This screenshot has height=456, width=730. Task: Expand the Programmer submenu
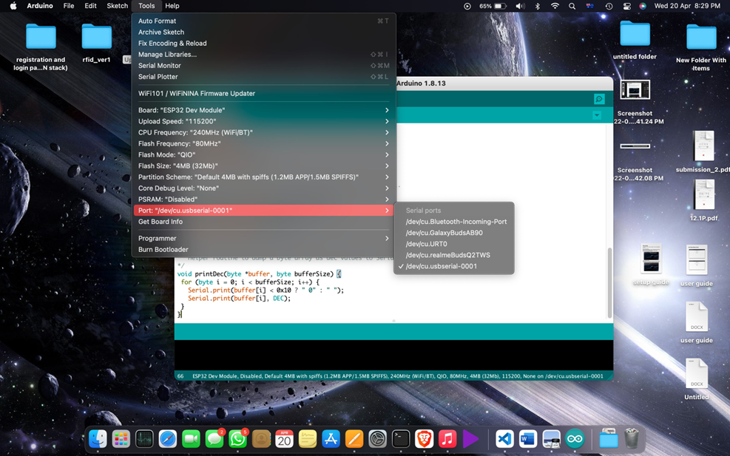(263, 238)
